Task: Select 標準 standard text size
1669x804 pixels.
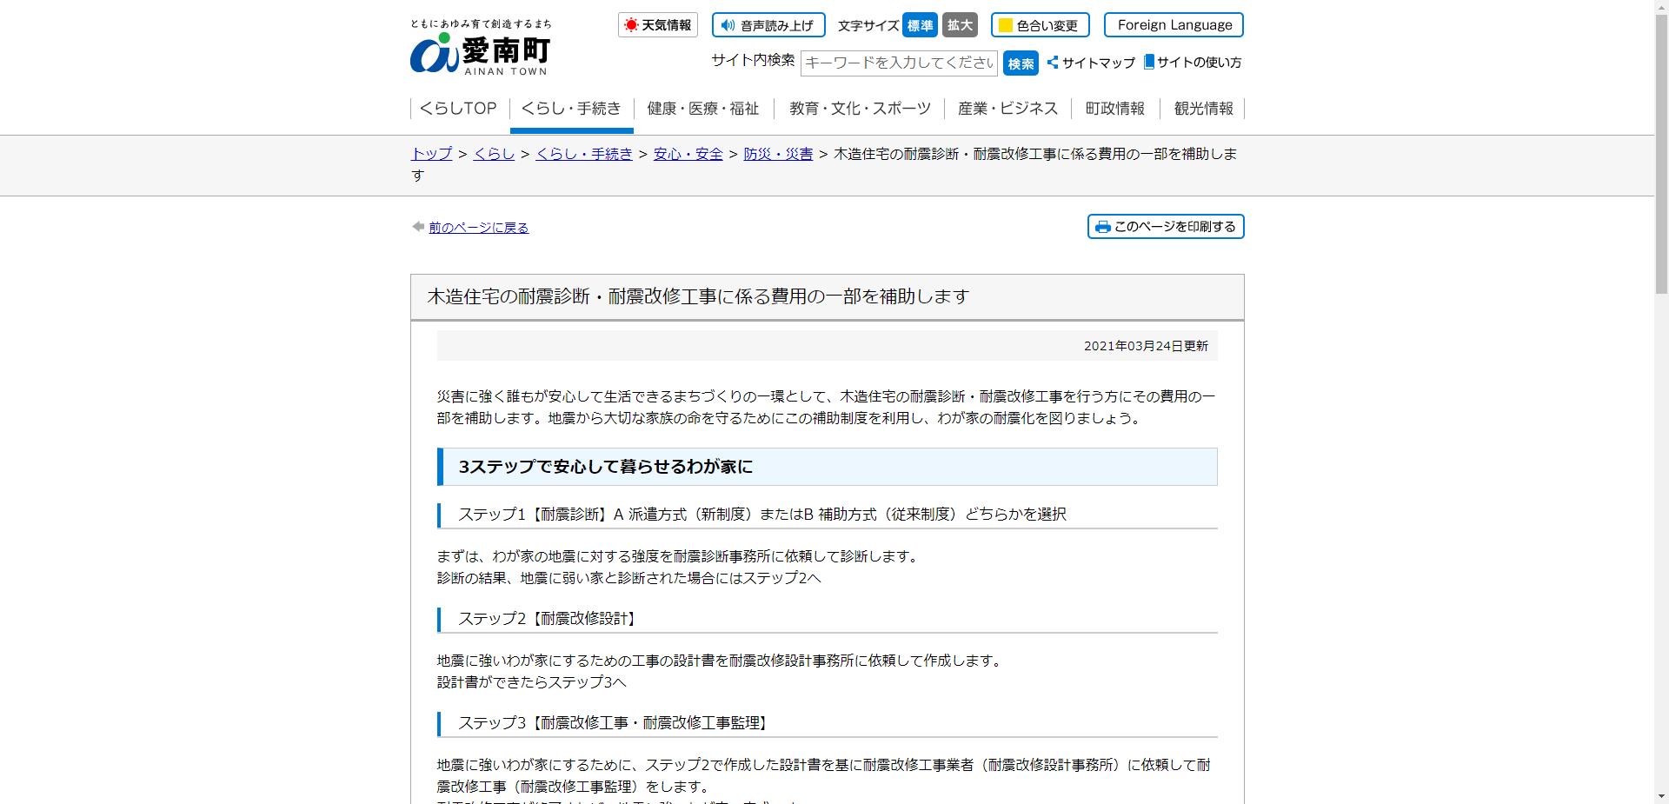Action: 920,25
